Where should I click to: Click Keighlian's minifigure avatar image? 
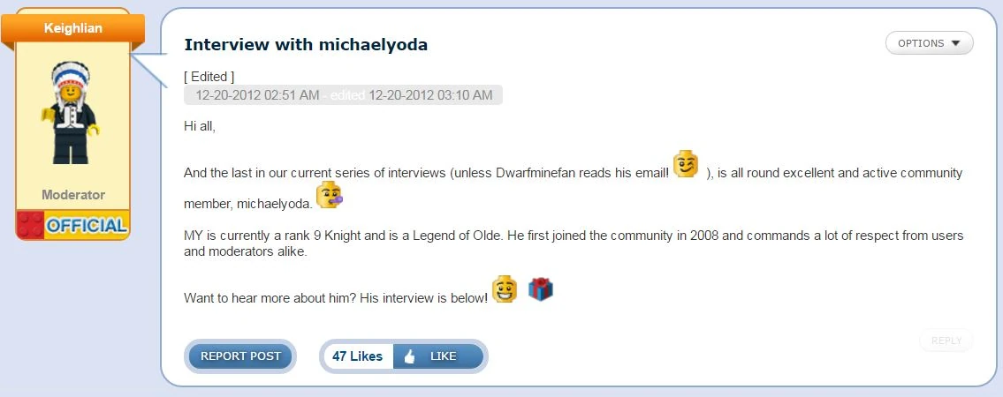click(71, 113)
